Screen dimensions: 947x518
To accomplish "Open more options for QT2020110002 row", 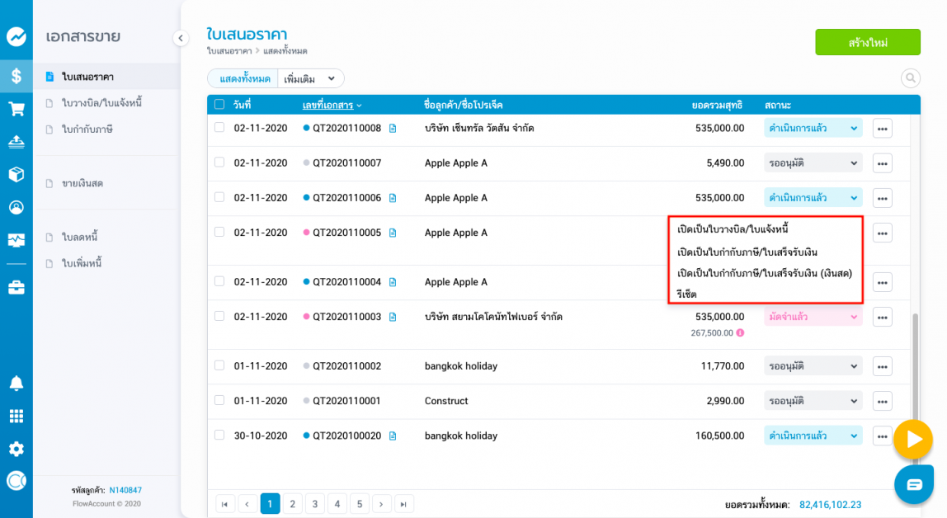I will pos(883,366).
